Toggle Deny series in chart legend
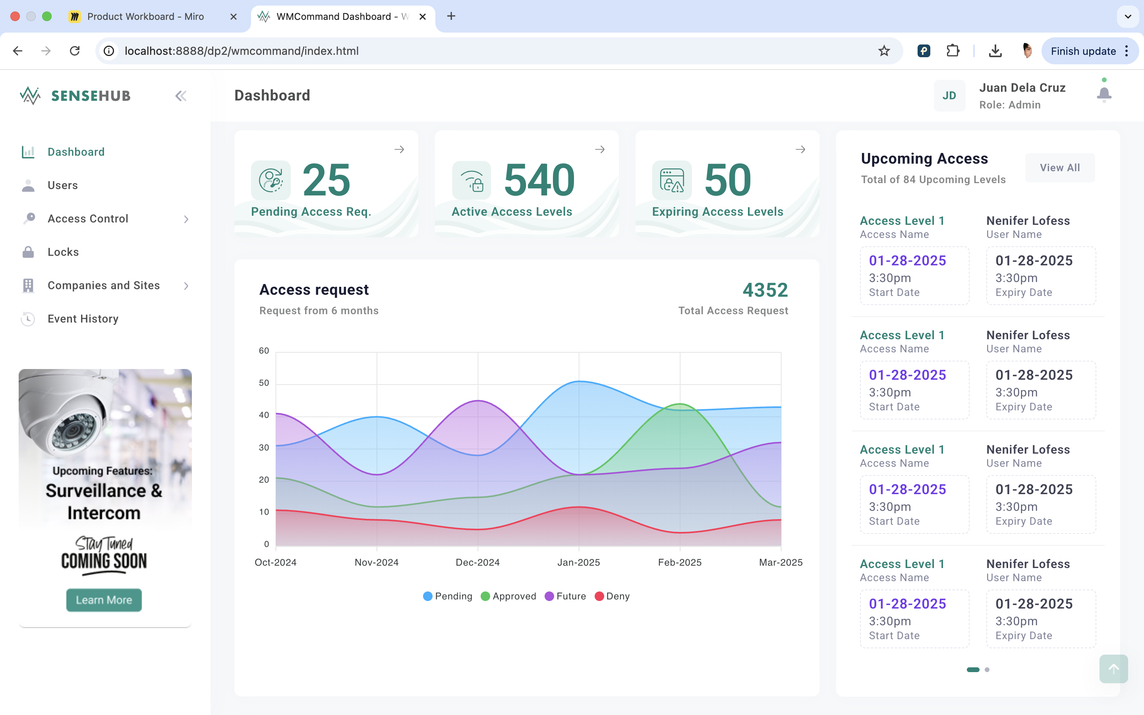 coord(612,596)
